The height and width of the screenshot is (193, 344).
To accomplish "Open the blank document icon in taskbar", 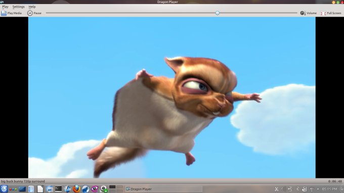I will (x=40, y=189).
